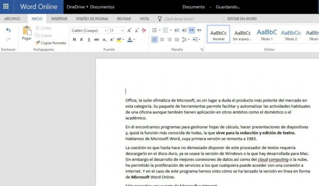Click the underlined word cloud computing

(273, 159)
